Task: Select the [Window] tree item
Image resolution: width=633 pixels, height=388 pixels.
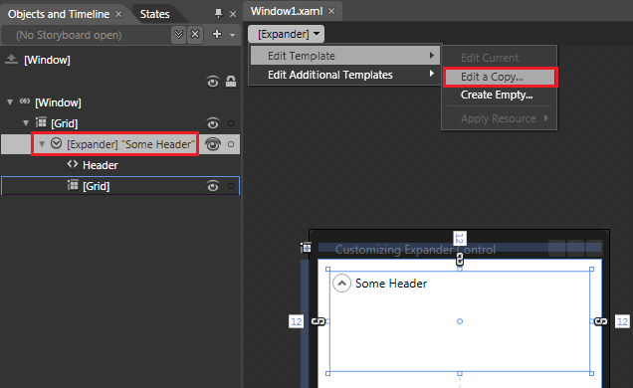Action: tap(58, 102)
